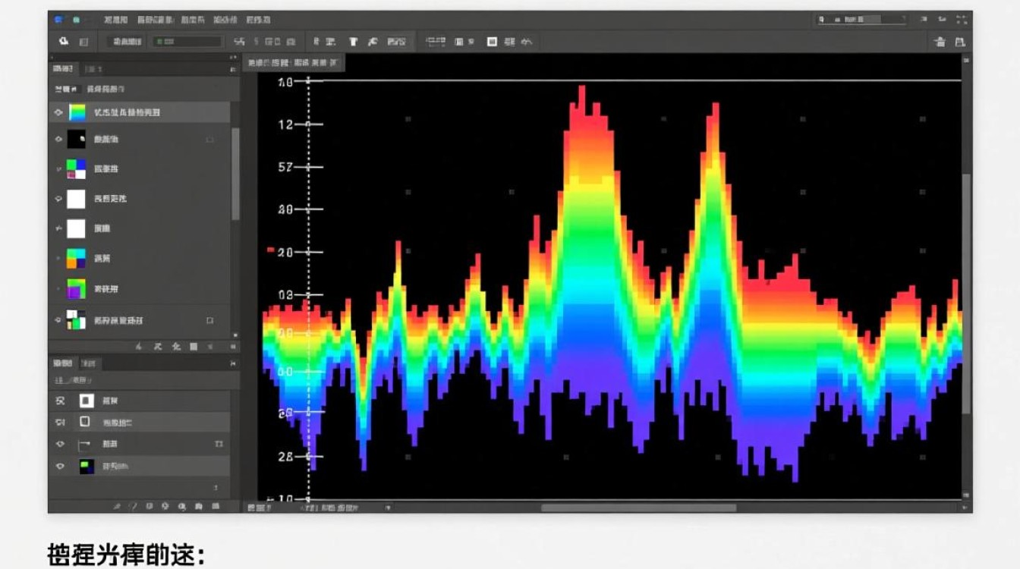Click the horizontal scrollbar thumb below the canvas
The width and height of the screenshot is (1020, 569).
tap(637, 508)
